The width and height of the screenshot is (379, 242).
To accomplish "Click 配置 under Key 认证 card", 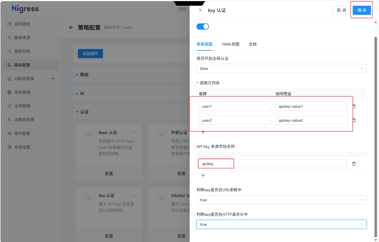I will [109, 236].
